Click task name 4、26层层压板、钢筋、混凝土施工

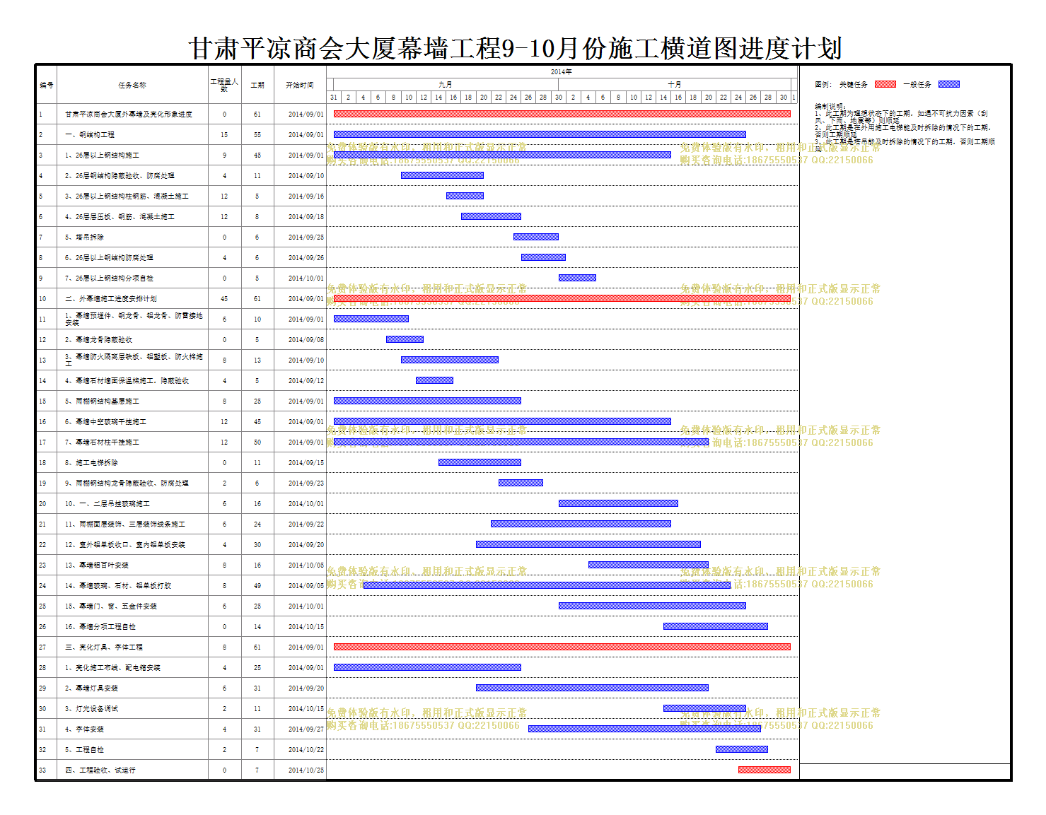[x=120, y=216]
